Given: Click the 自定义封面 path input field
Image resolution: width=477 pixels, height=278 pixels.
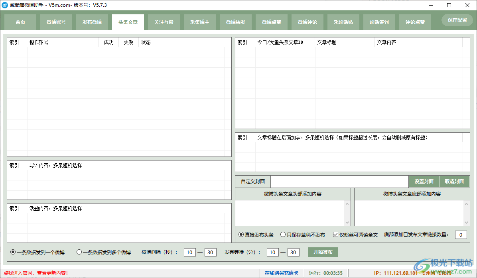Looking at the screenshot, I should [339, 181].
